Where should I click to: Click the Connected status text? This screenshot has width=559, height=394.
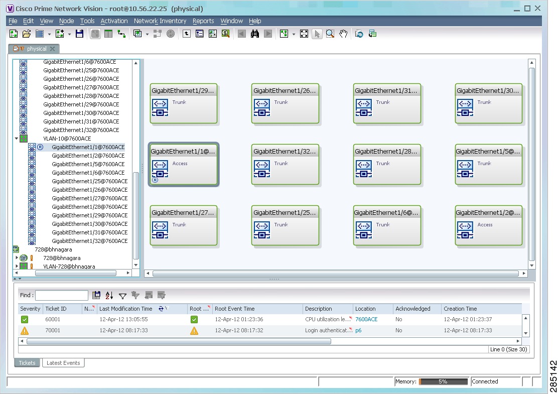[485, 381]
